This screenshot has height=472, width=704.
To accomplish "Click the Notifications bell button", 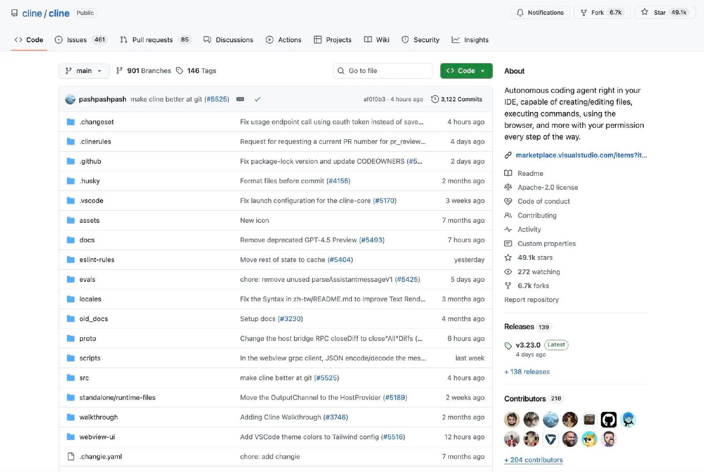I will pyautogui.click(x=540, y=12).
